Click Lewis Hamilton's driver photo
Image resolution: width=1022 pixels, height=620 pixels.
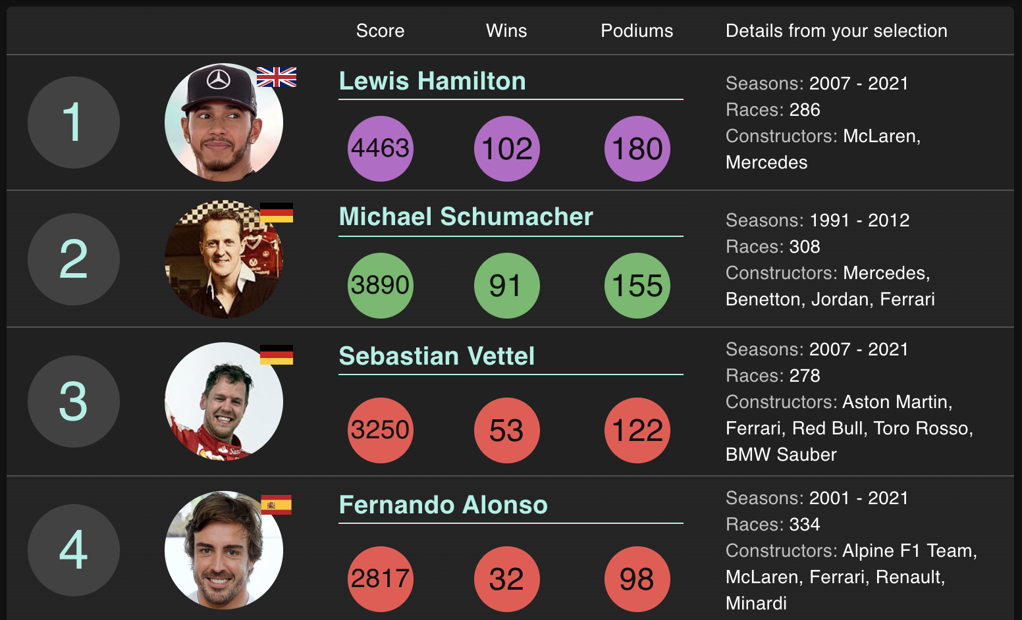pos(223,123)
